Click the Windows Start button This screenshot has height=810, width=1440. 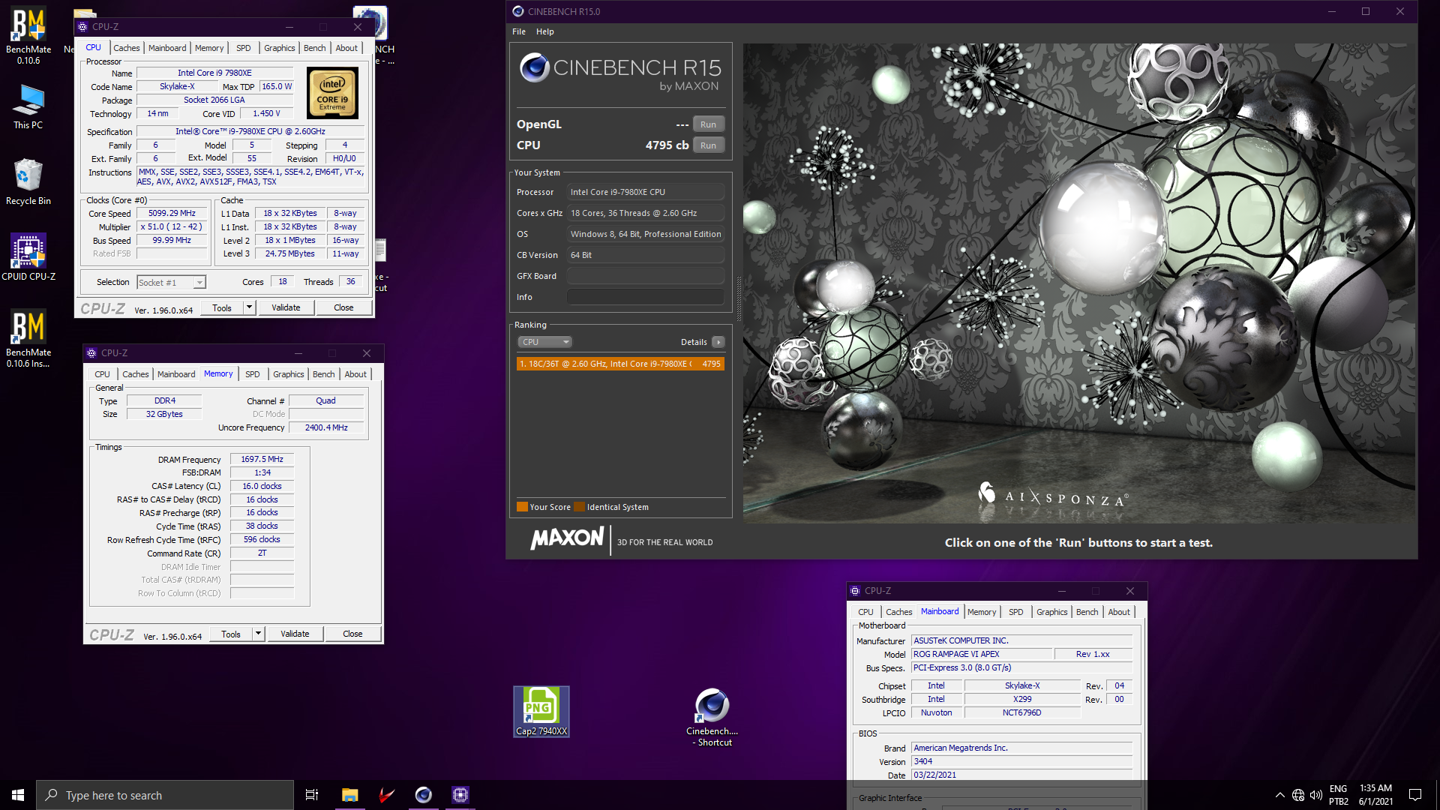(18, 795)
